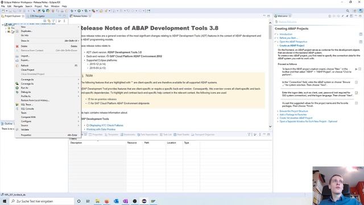The width and height of the screenshot is (364, 205).
Task: Open the Bookmarks tab in the bottom panel
Action: point(127,134)
